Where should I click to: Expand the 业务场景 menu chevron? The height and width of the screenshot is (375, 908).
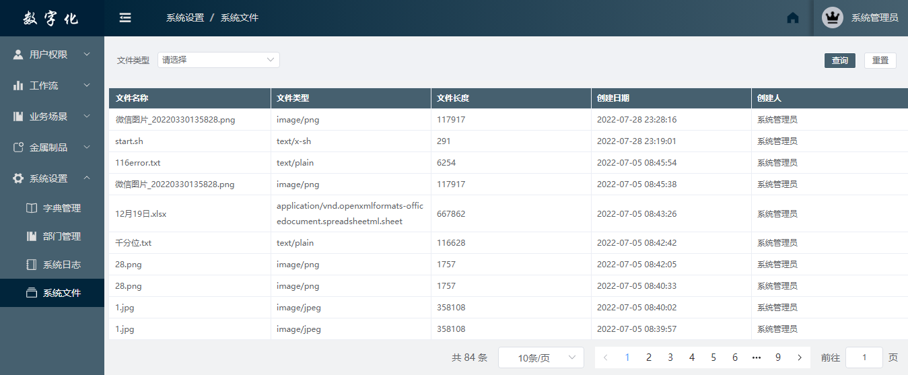point(87,116)
